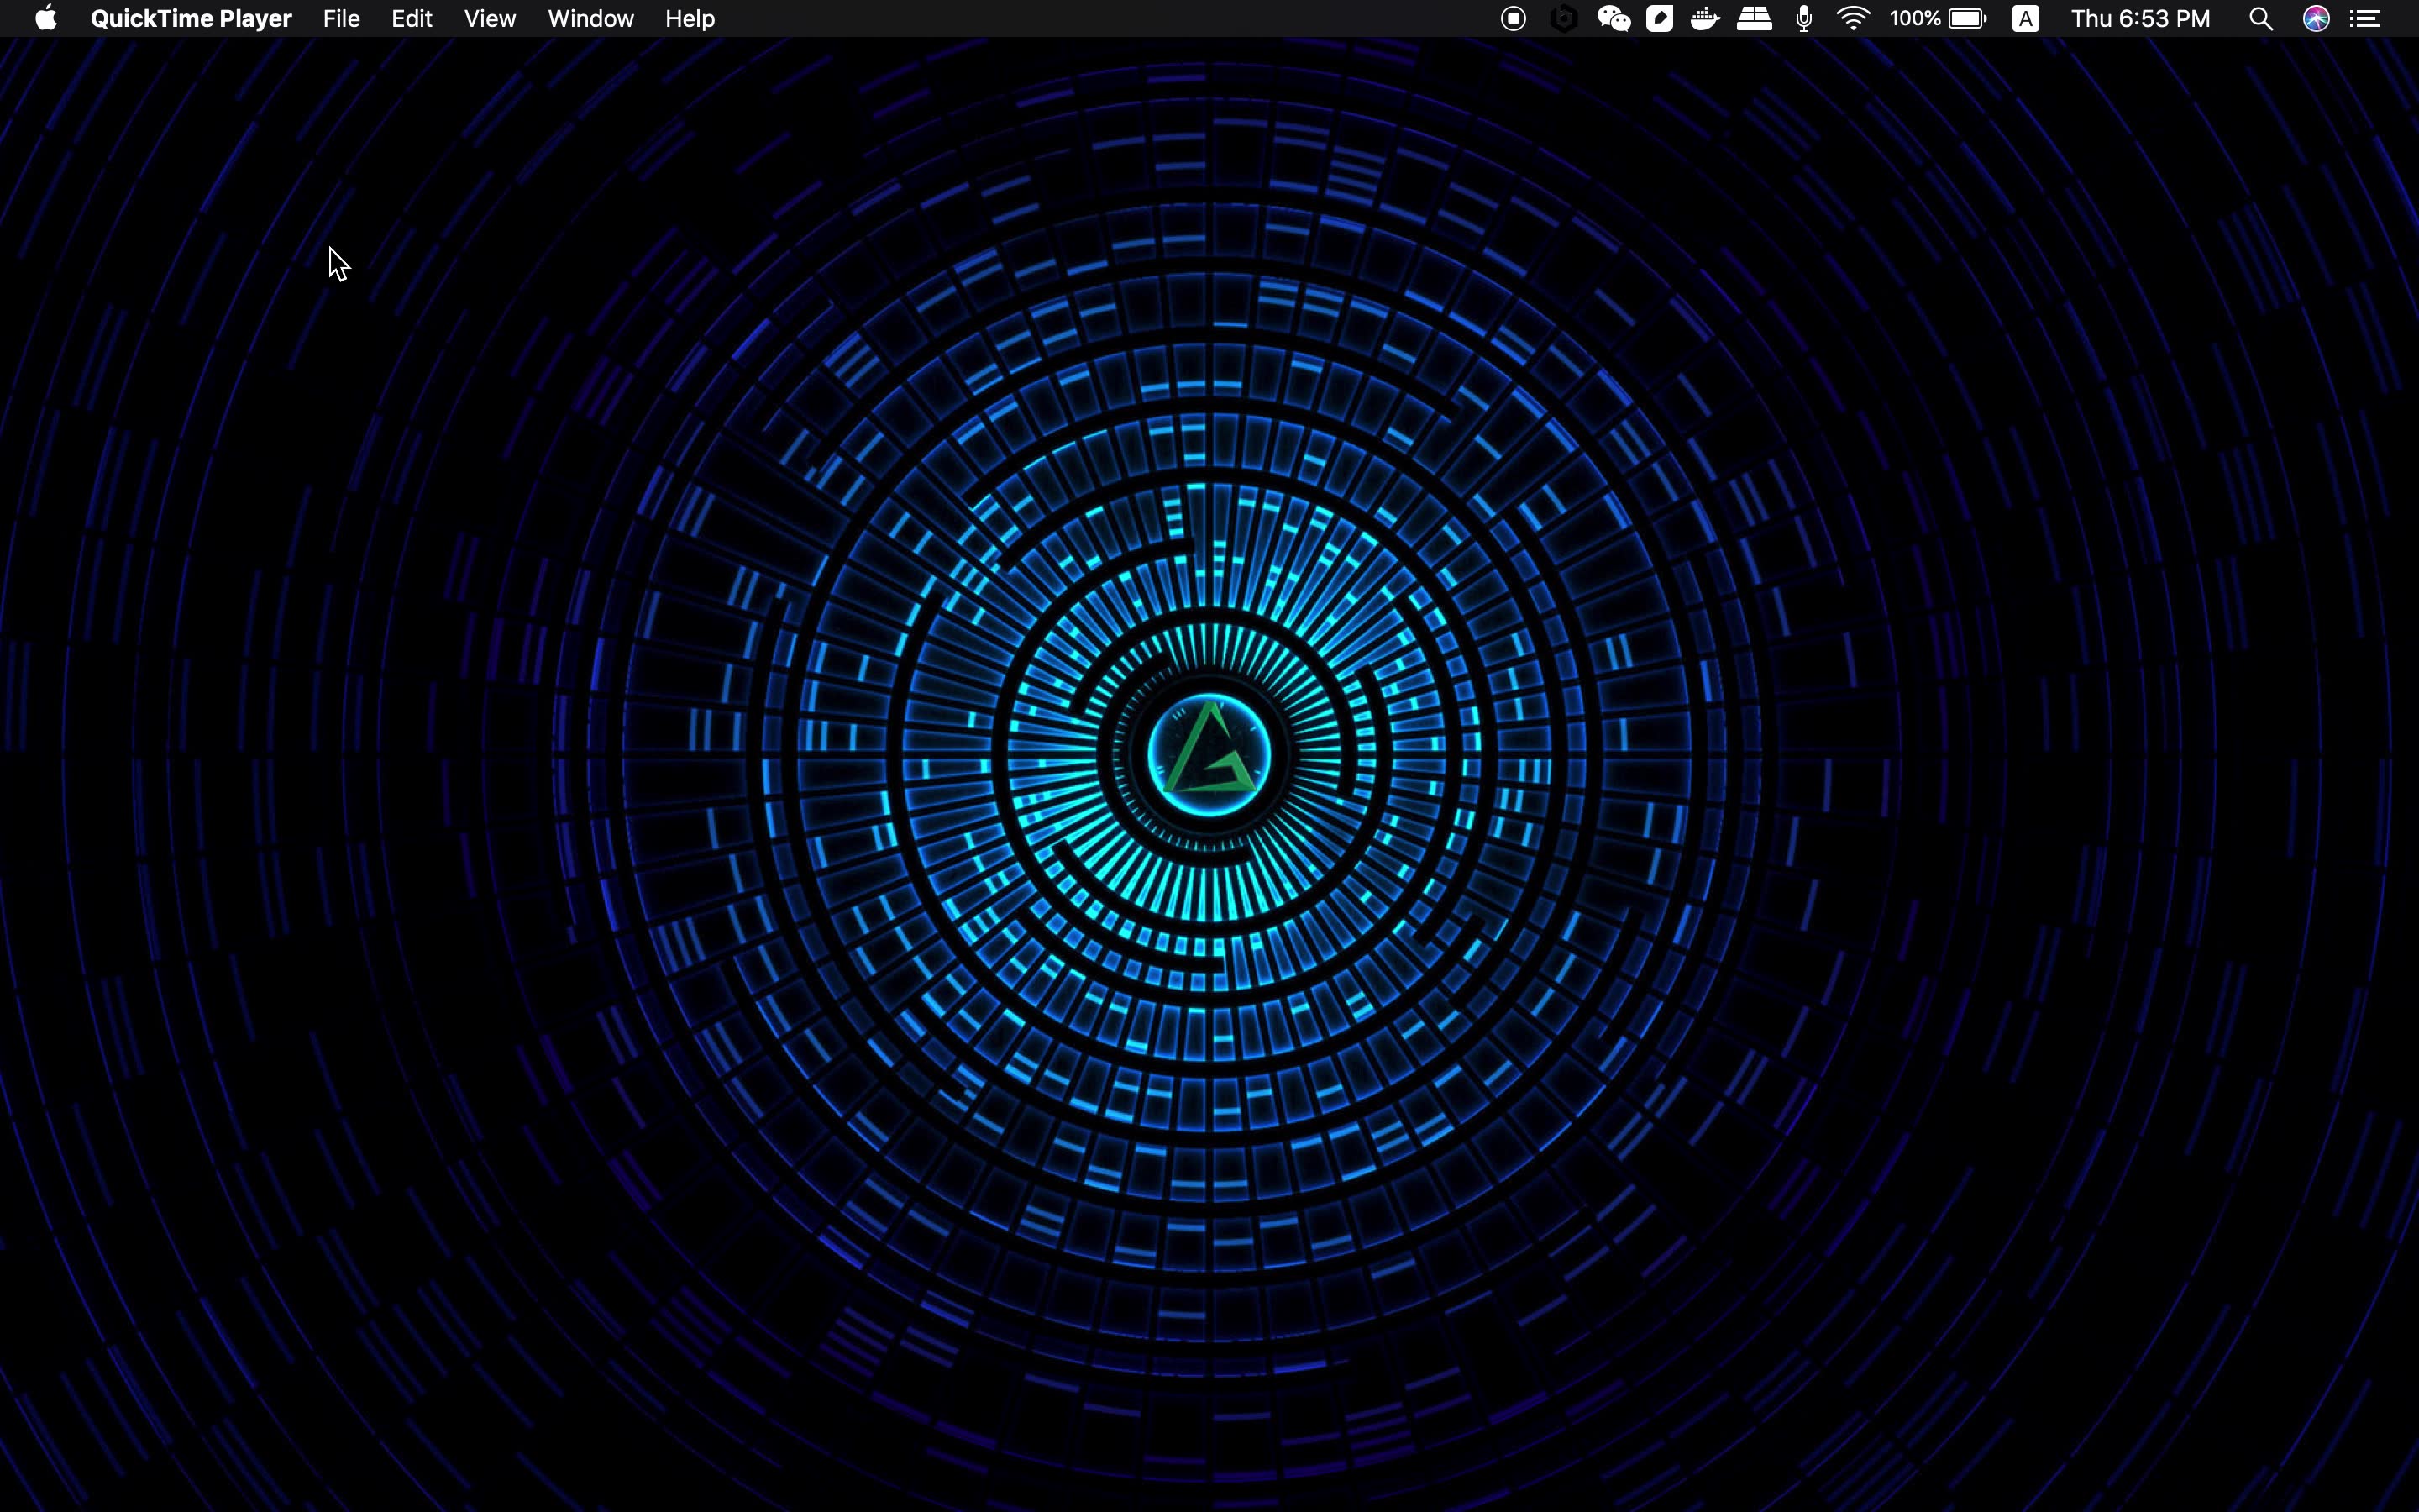This screenshot has width=2419, height=1512.
Task: Open the View menu
Action: 490,18
